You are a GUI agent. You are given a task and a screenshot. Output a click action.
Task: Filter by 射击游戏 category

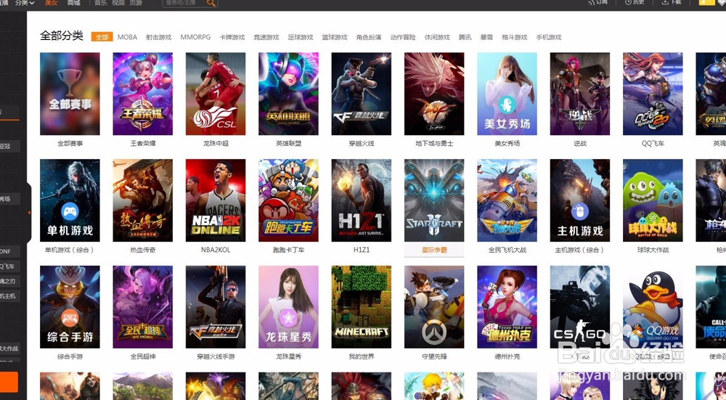click(159, 37)
